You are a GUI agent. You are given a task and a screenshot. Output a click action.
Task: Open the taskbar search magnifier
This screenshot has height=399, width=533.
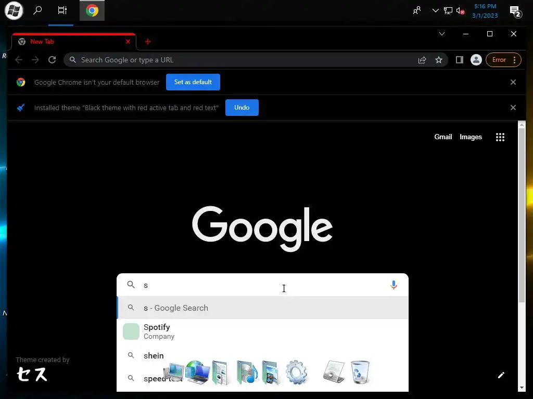pos(37,10)
